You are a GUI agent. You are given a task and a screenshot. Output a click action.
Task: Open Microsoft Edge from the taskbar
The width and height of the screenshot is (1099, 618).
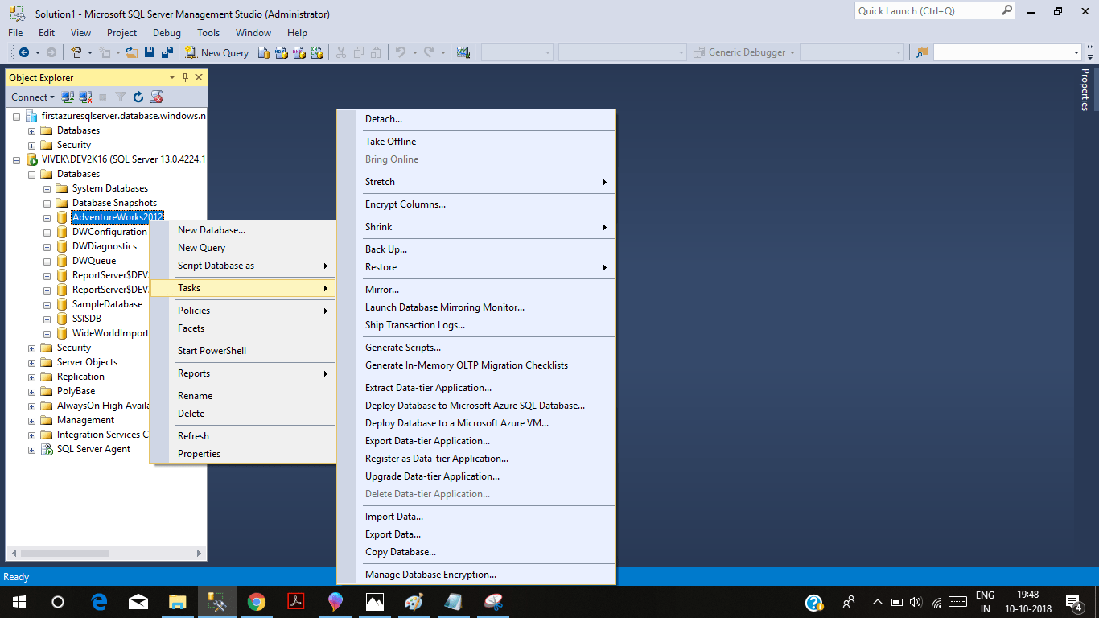tap(99, 602)
